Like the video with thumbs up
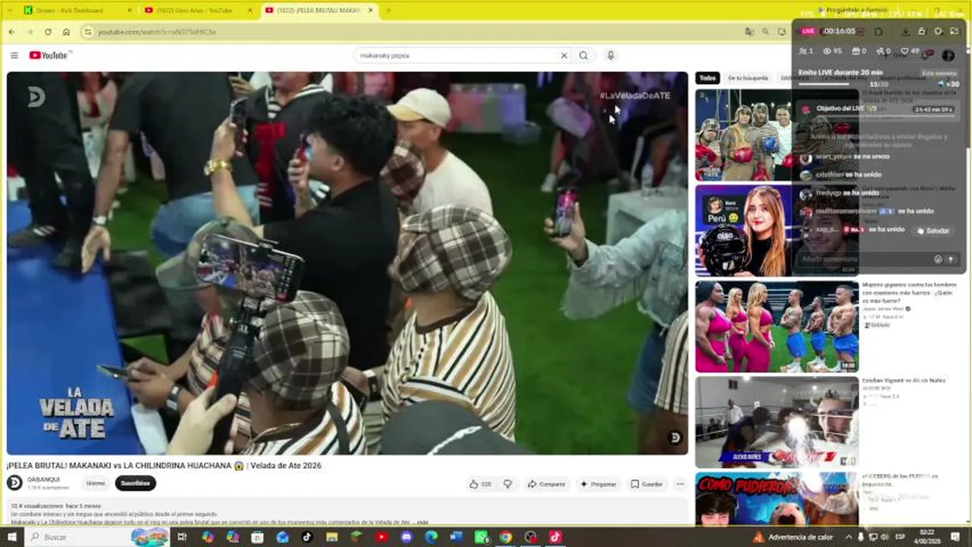Viewport: 972px width, 547px height. click(x=479, y=484)
